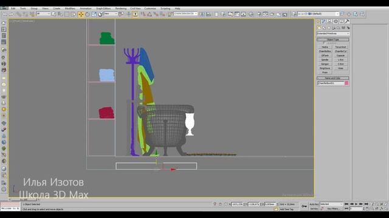Open the reference coordinate system View dropdown

click(x=111, y=13)
